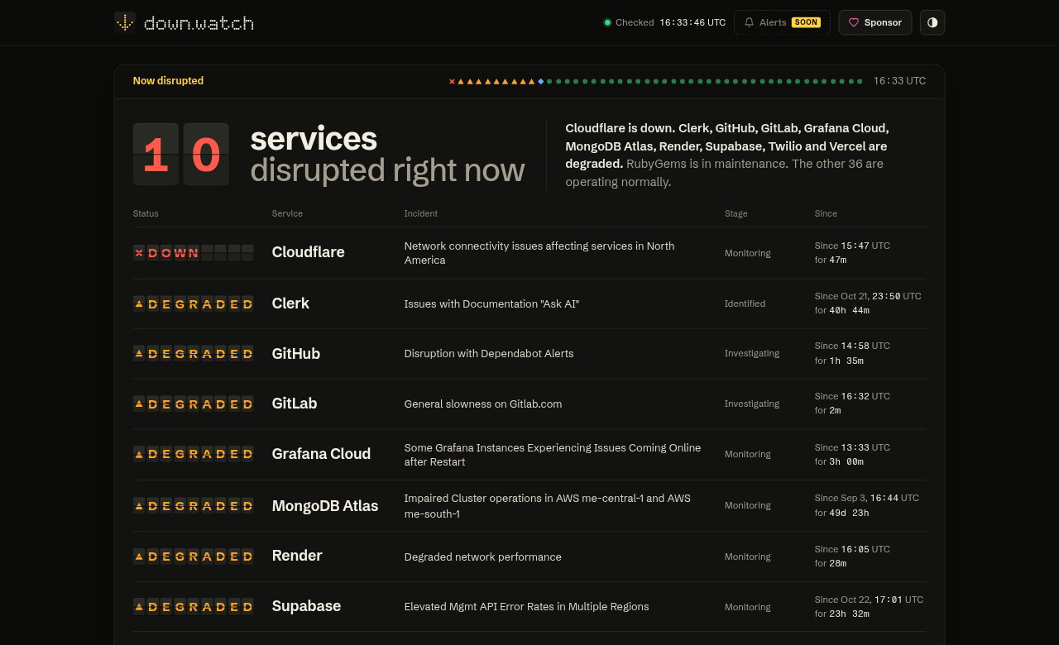Click the Clerk DEGRADED status badge
The height and width of the screenshot is (645, 1059).
click(193, 303)
